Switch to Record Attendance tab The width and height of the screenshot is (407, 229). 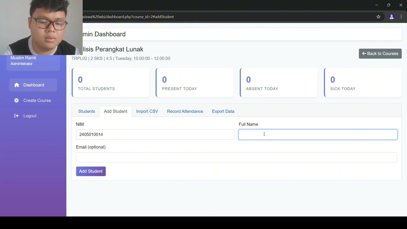(185, 111)
